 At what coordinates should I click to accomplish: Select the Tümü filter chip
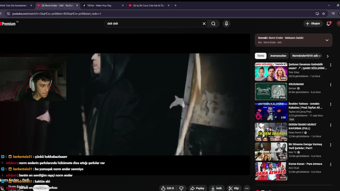click(x=261, y=56)
